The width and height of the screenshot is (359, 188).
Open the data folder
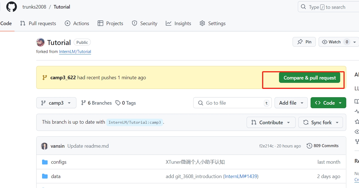56,176
